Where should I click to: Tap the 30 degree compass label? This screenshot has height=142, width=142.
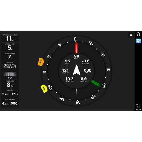[x=49, y=56]
